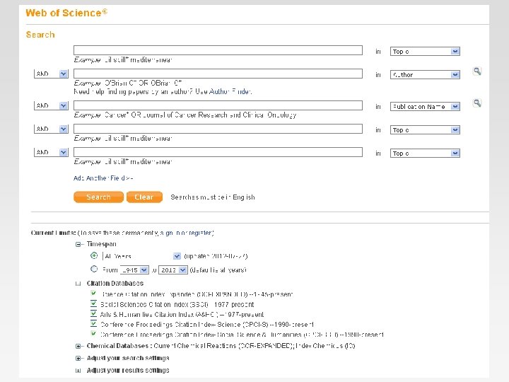Uncheck Science Citation Index Expanded
The height and width of the screenshot is (382, 509).
(94, 294)
